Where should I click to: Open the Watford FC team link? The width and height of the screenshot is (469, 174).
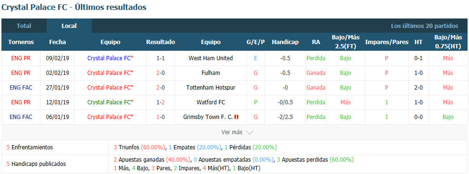211,102
